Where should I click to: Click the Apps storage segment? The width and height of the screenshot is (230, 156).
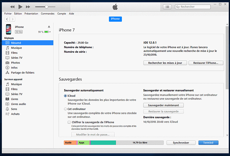tap(83, 143)
